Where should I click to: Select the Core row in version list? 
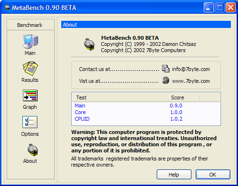pyautogui.click(x=146, y=112)
